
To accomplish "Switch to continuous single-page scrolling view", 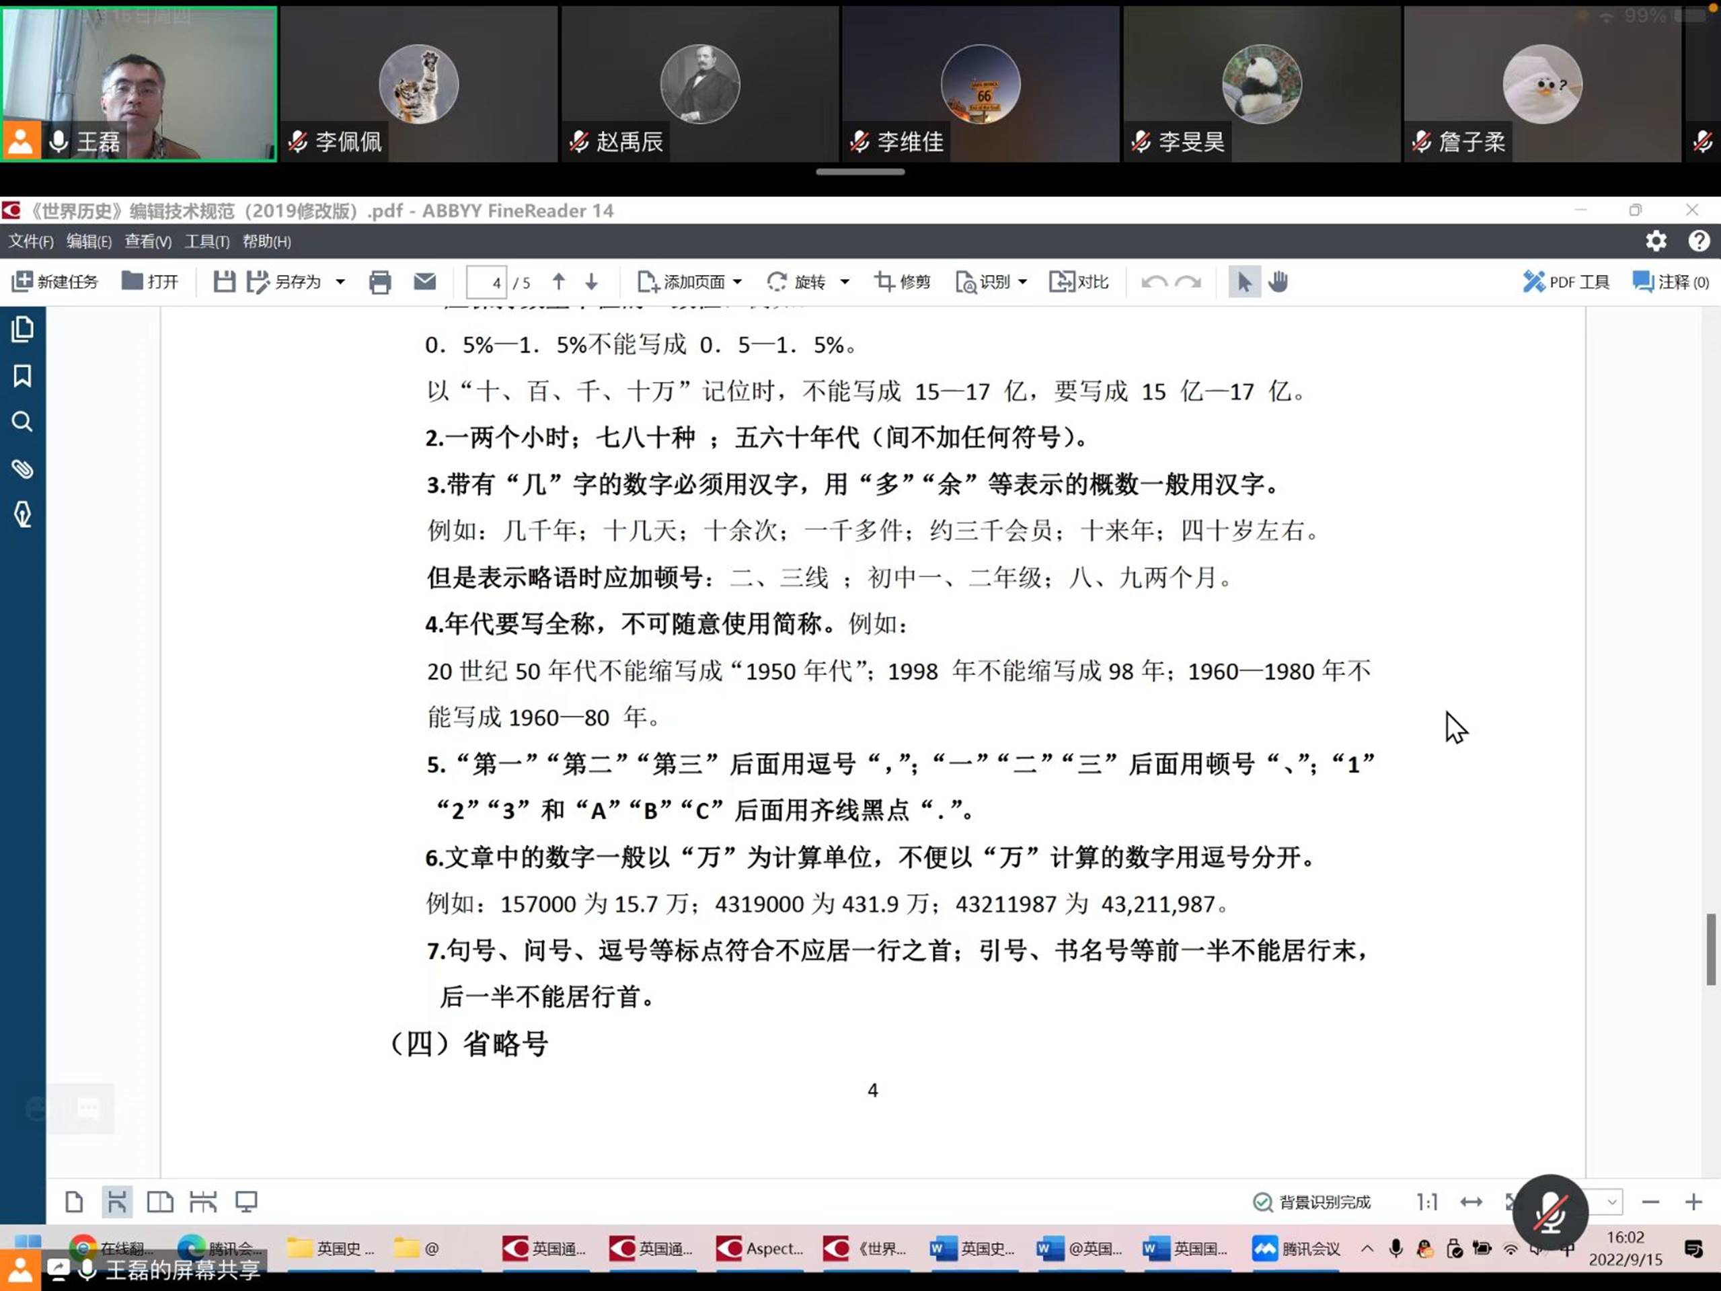I will [x=117, y=1202].
